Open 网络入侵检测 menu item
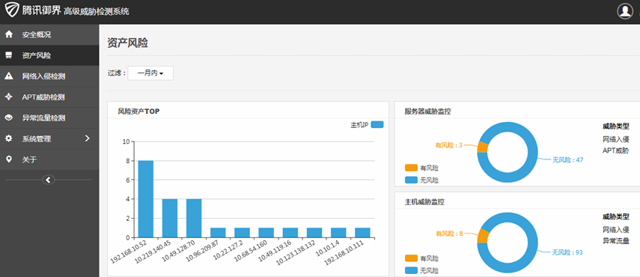640x277 pixels. tap(49, 76)
